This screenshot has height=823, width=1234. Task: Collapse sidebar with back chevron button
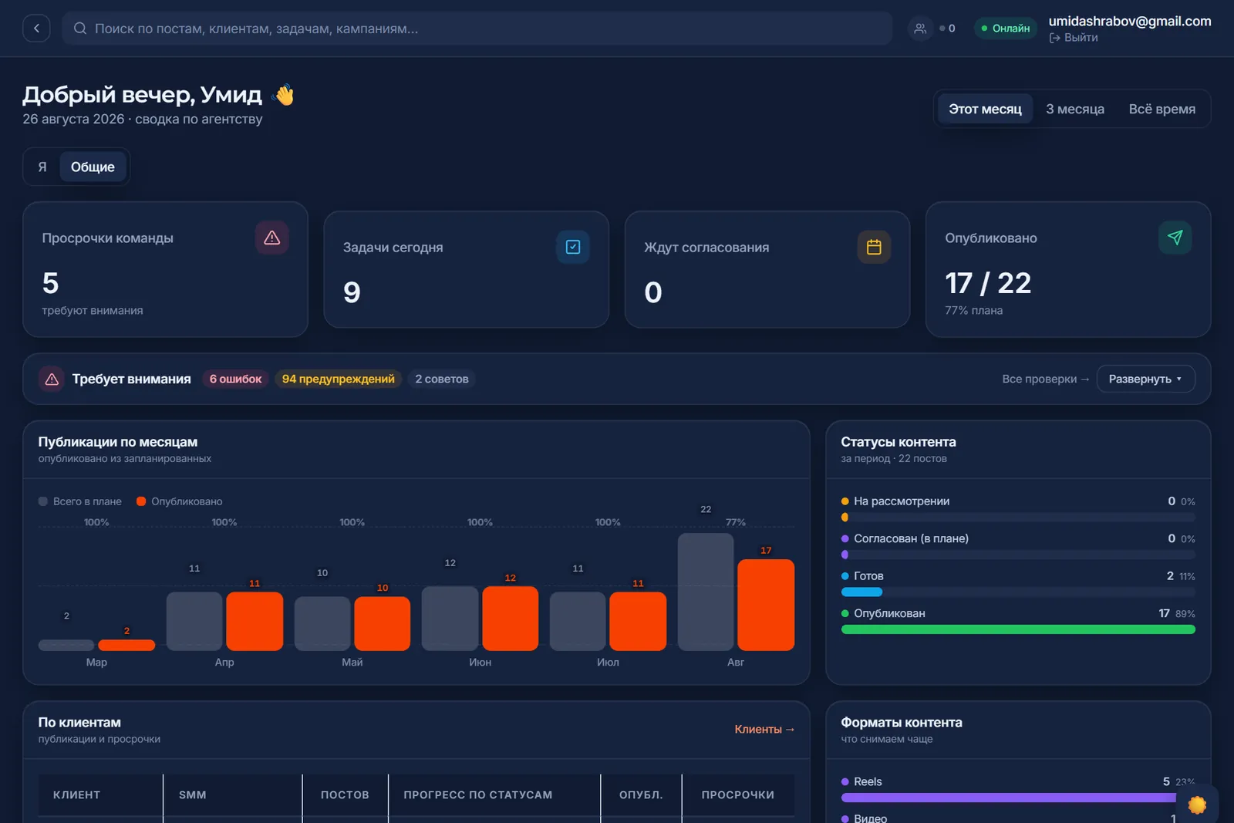coord(36,29)
